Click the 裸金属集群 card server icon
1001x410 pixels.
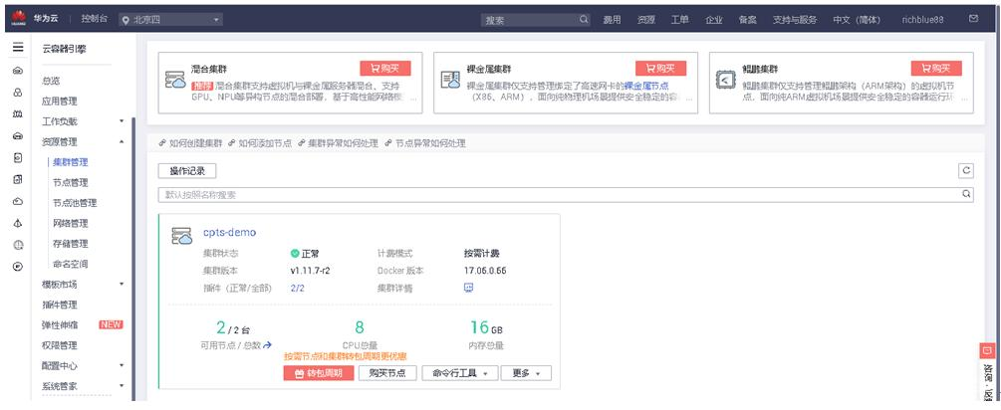451,79
